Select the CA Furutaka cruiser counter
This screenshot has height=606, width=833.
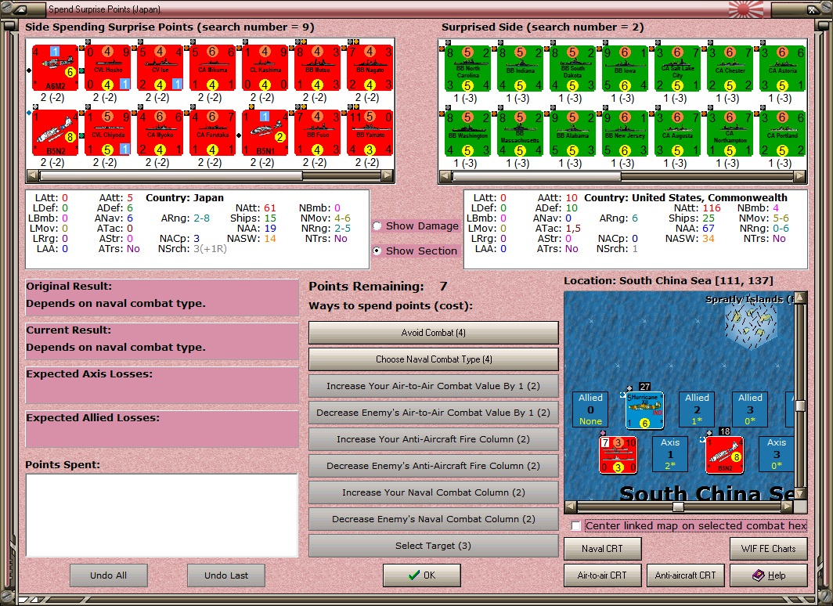click(213, 133)
